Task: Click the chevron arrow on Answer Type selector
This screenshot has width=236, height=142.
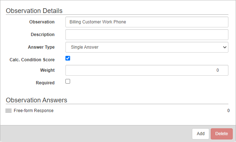Action: pyautogui.click(x=224, y=47)
